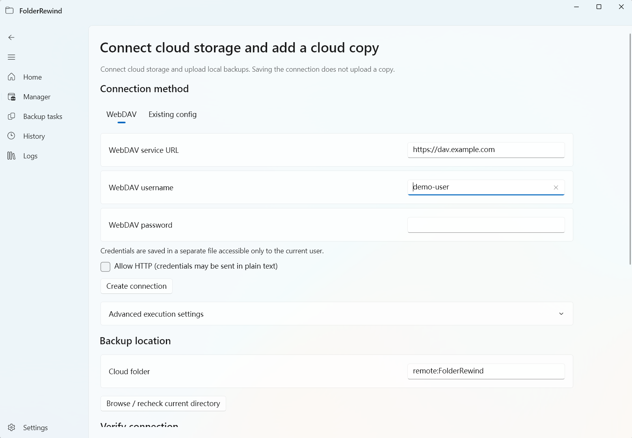632x438 pixels.
Task: Click the 'History' sidebar label
Action: (x=34, y=136)
